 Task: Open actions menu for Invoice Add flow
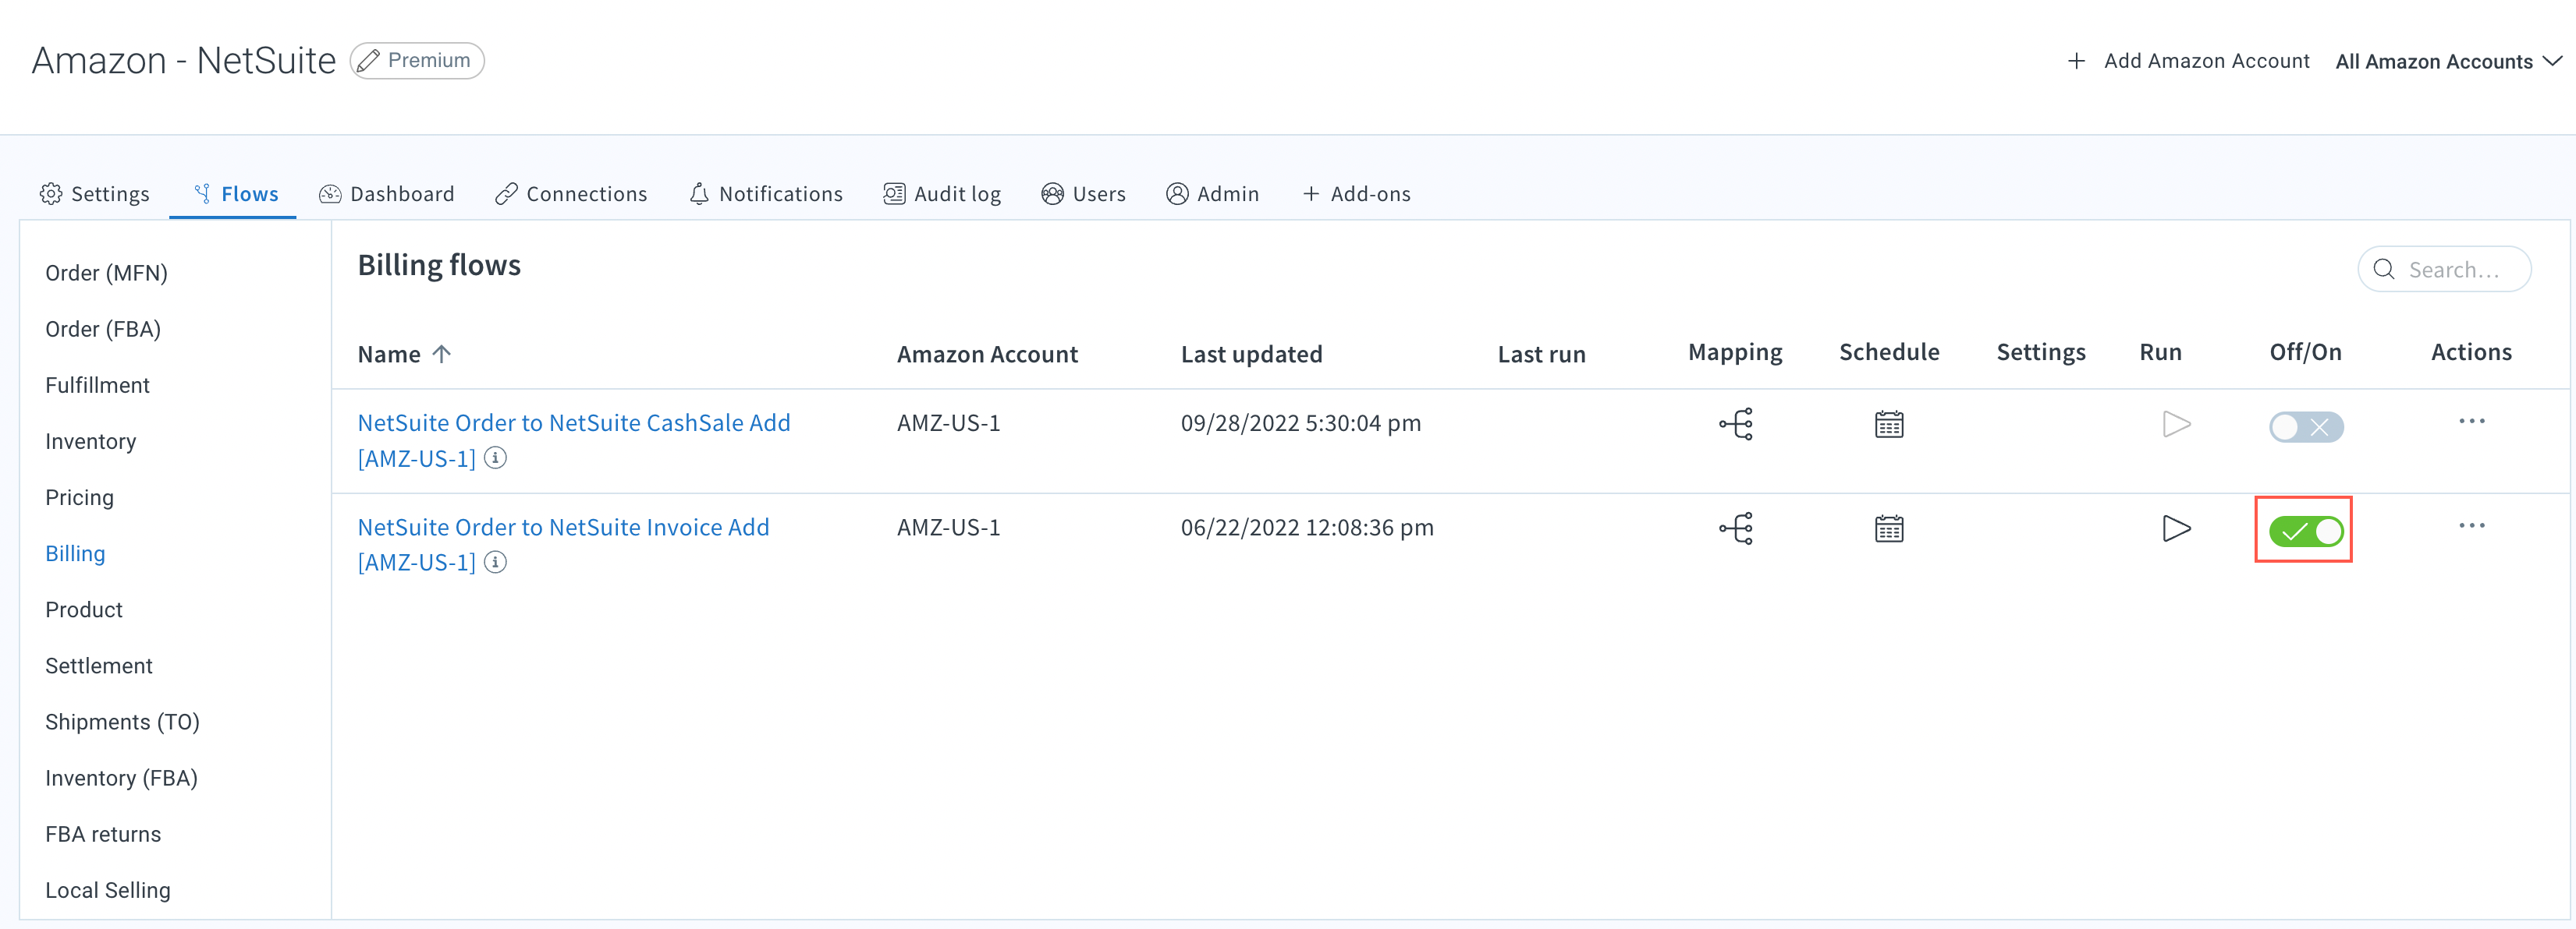pos(2472,525)
